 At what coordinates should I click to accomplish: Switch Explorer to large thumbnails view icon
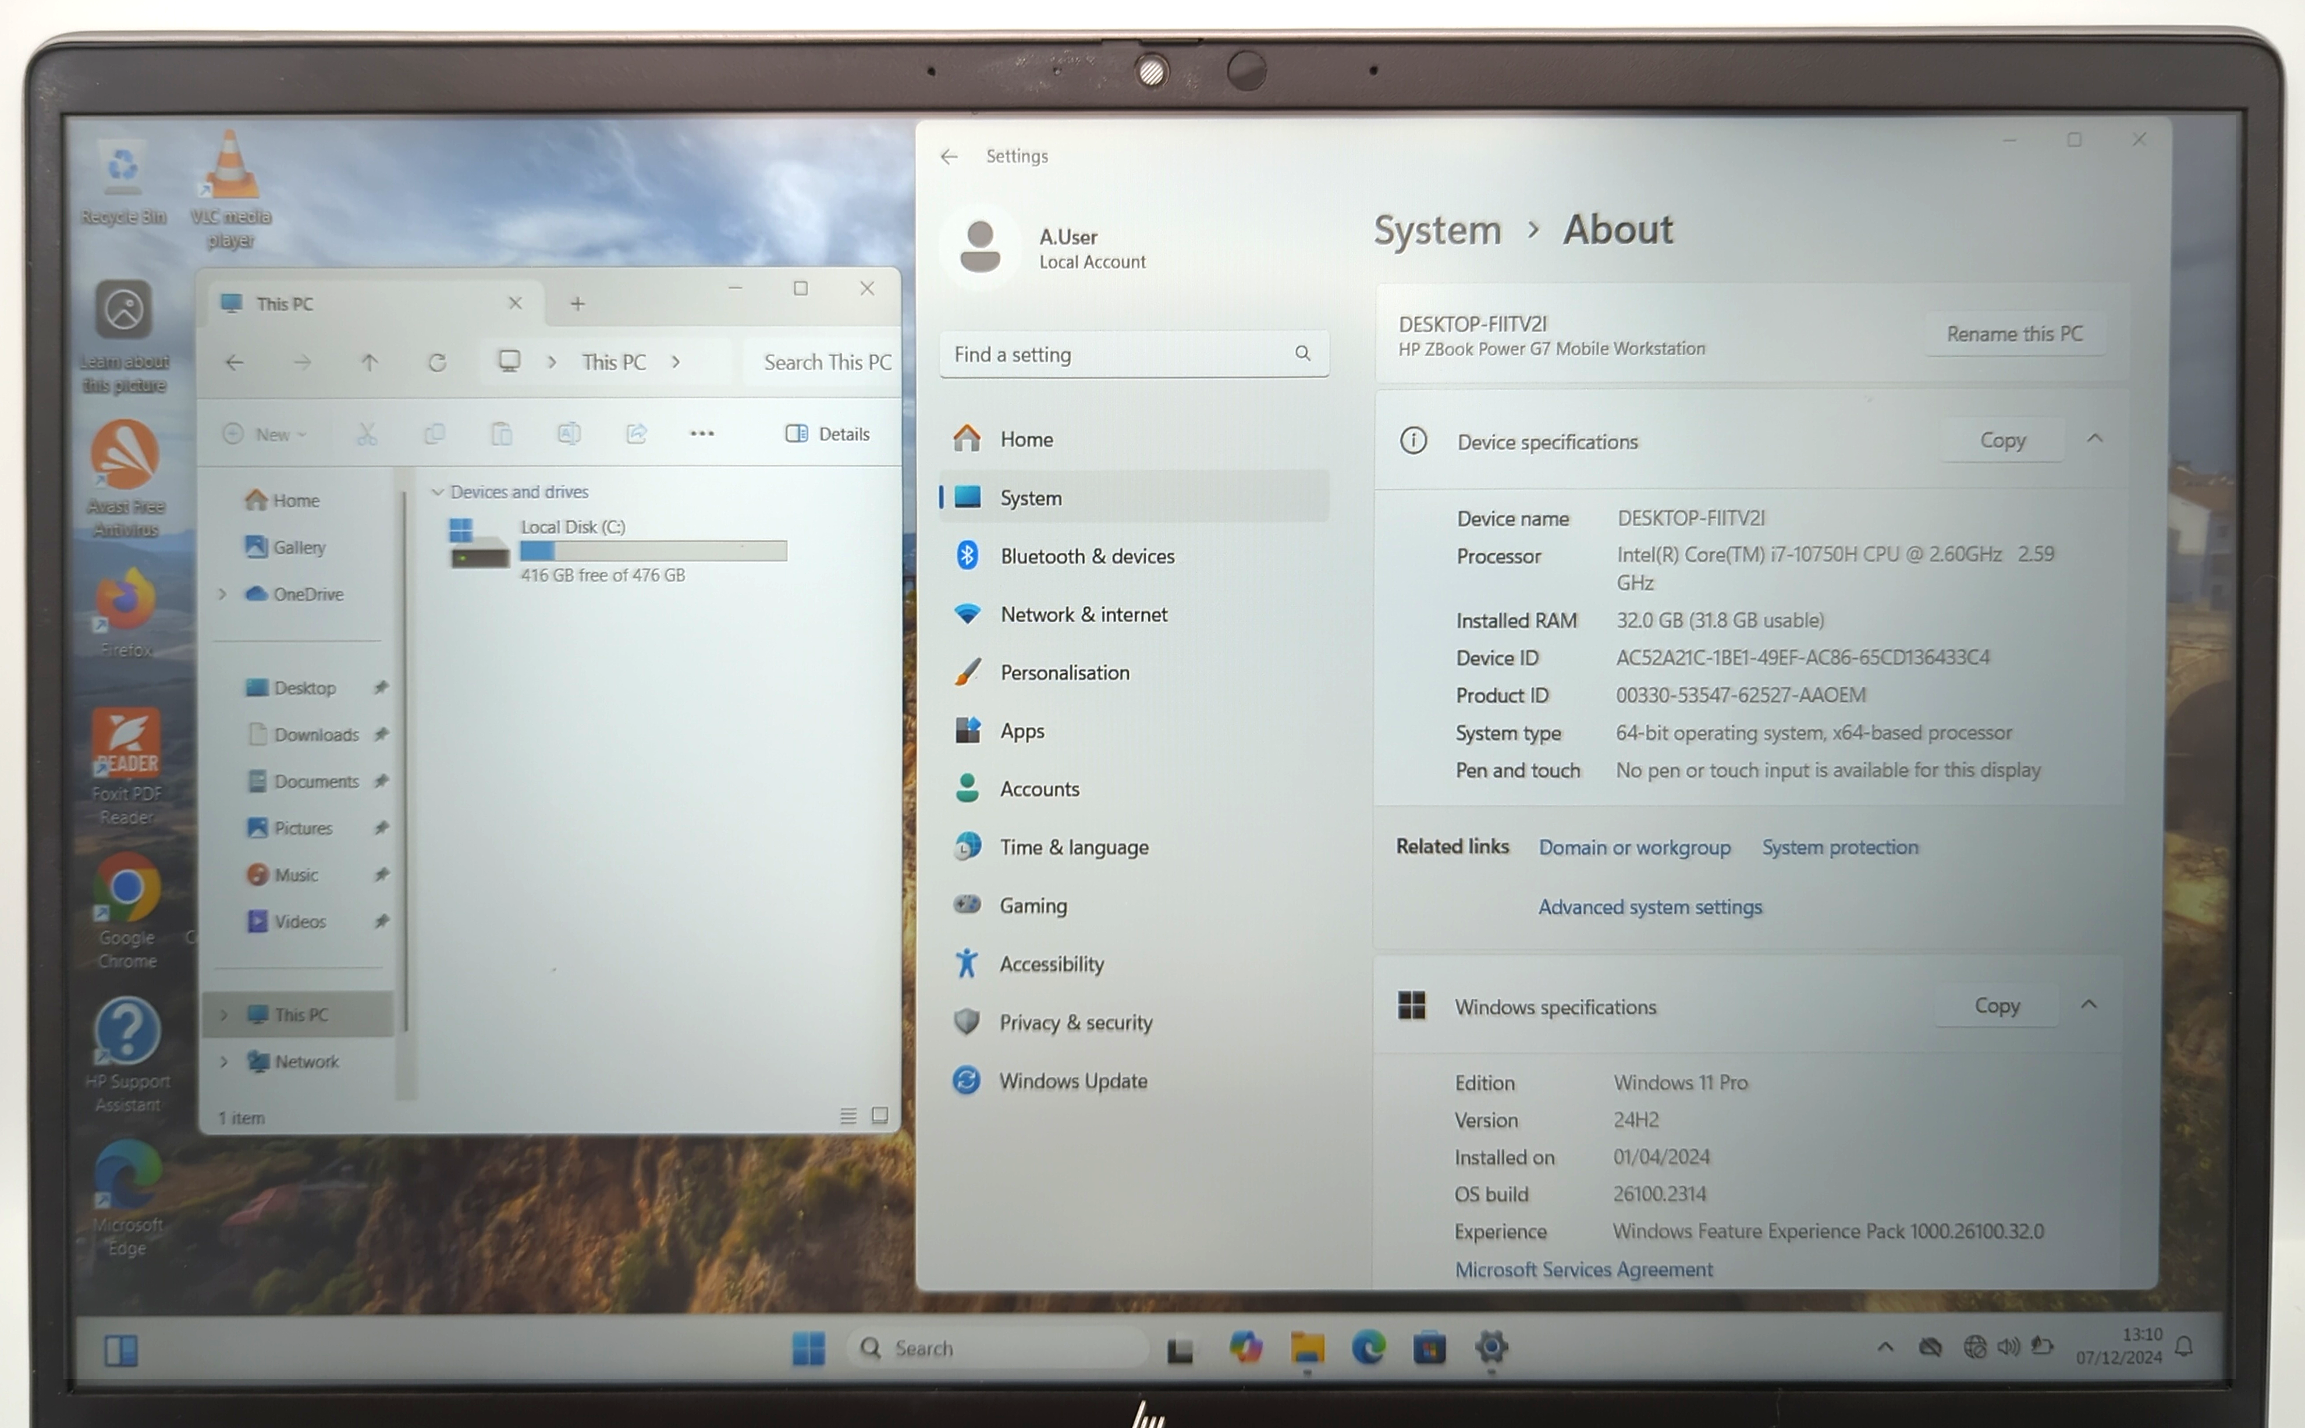pos(880,1116)
